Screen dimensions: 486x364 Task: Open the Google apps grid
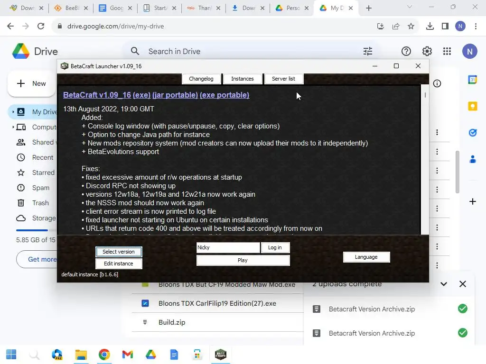447,51
